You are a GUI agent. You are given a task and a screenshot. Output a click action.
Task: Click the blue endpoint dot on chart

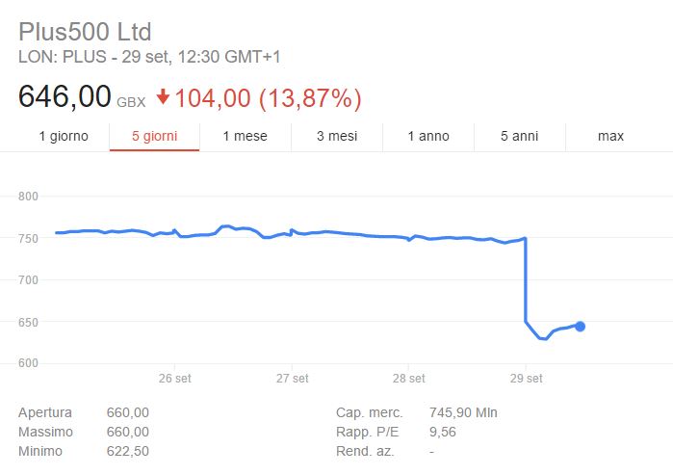tap(580, 327)
